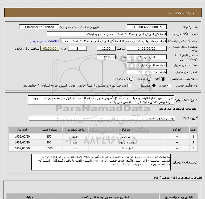Click the request number field 1102003279000015
The image size is (205, 199).
click(x=146, y=27)
